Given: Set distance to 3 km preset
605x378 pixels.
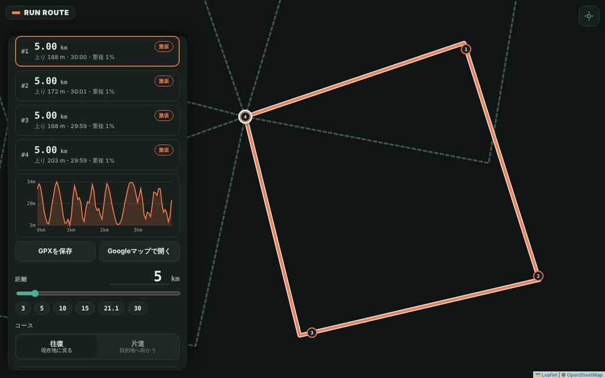Looking at the screenshot, I should pos(23,308).
